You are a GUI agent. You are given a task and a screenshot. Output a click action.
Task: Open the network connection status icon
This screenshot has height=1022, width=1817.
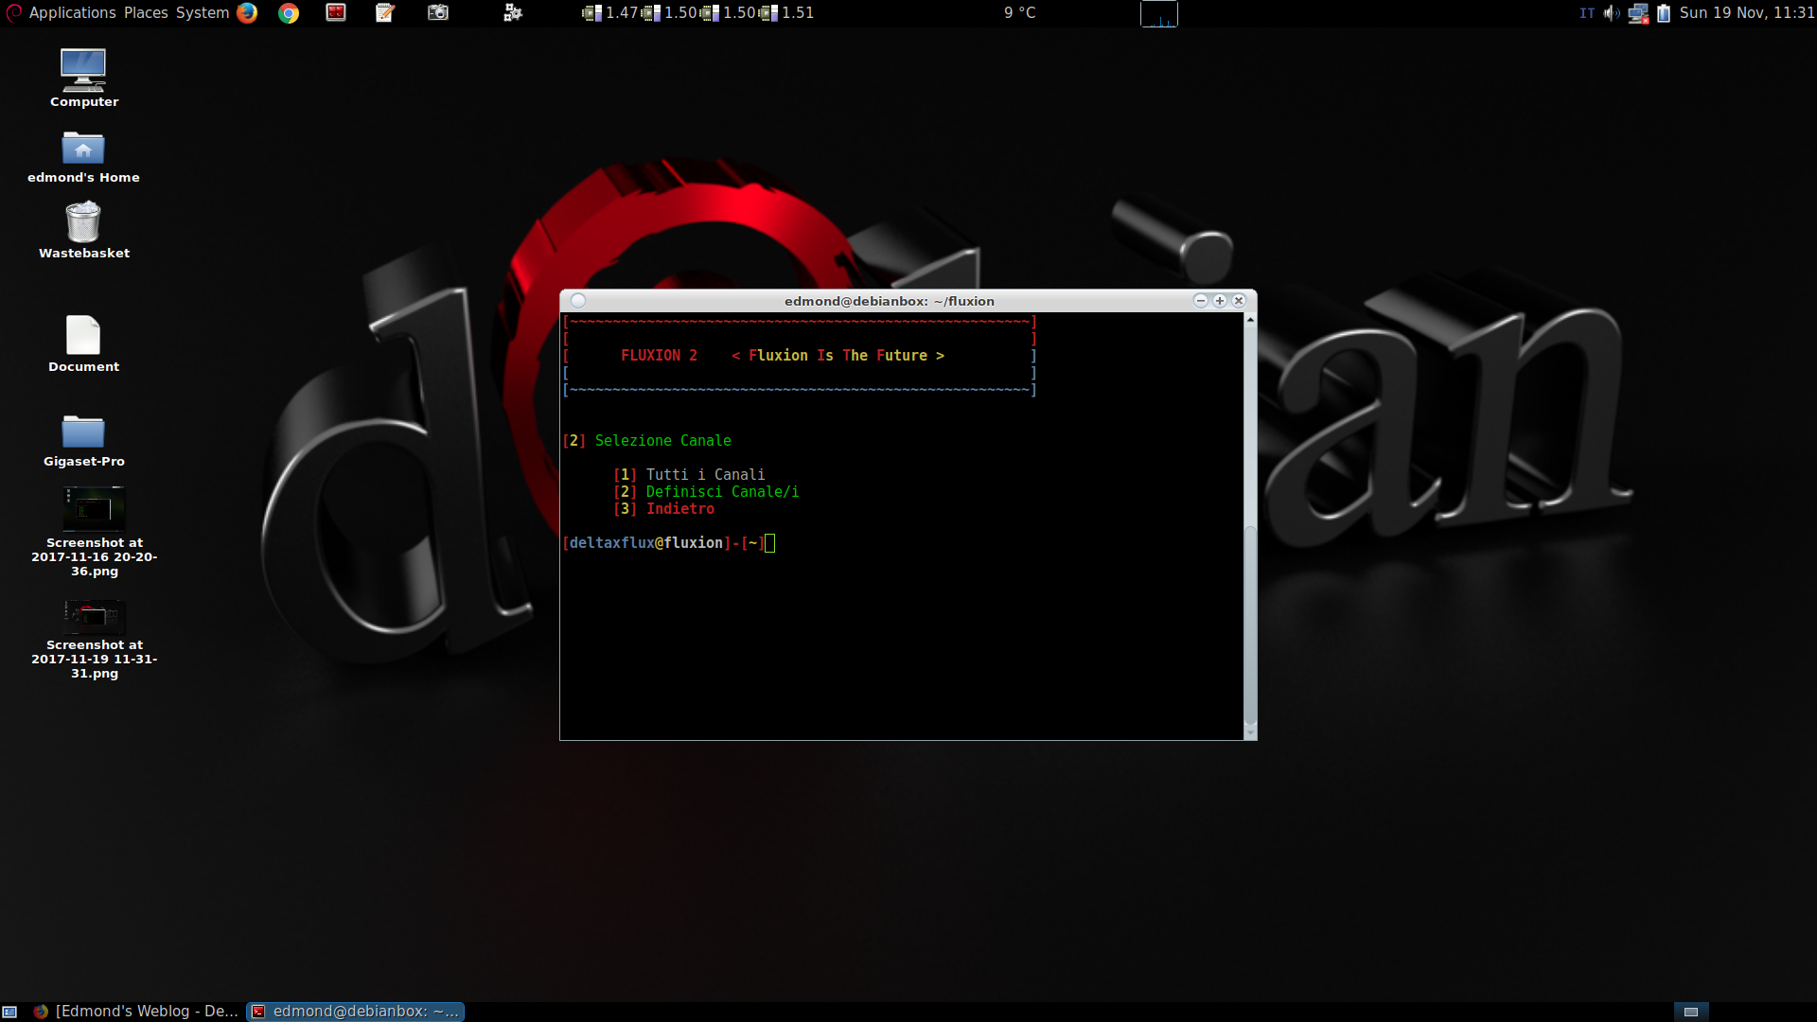tap(1638, 13)
